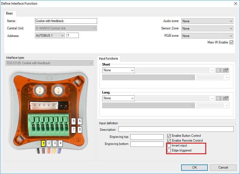Uncheck the Main IR Enable checkbox
Viewport: 240px width, 174px height.
tap(231, 42)
